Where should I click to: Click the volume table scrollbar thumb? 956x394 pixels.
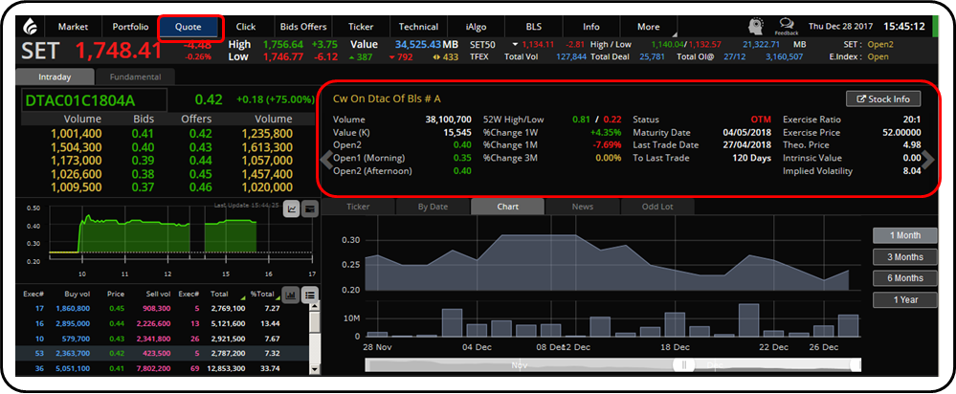[315, 322]
